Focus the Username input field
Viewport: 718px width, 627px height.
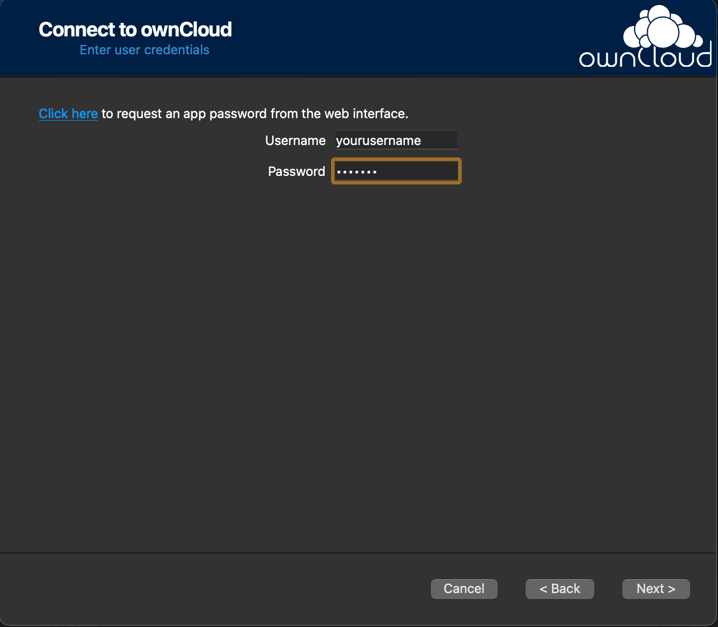pyautogui.click(x=396, y=140)
